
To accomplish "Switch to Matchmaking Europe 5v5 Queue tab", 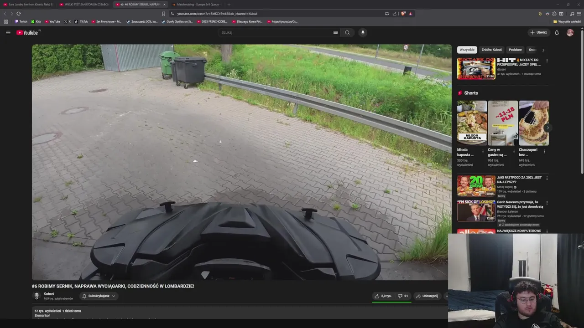I will coord(196,5).
